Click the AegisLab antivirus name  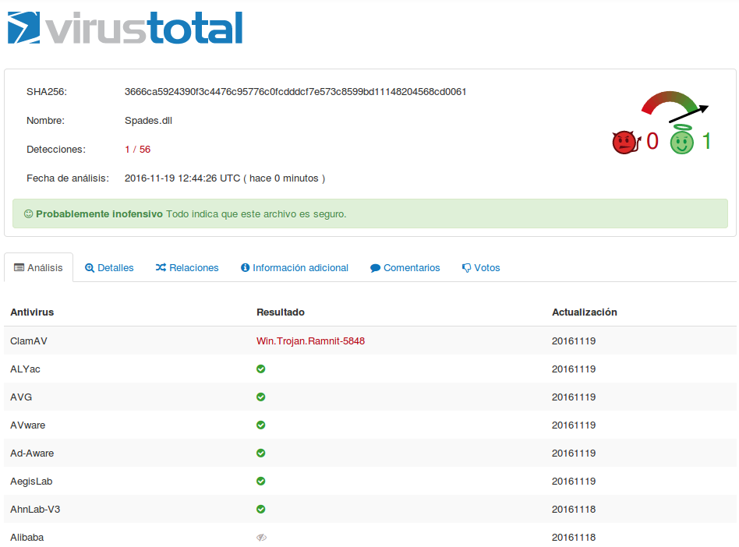31,482
